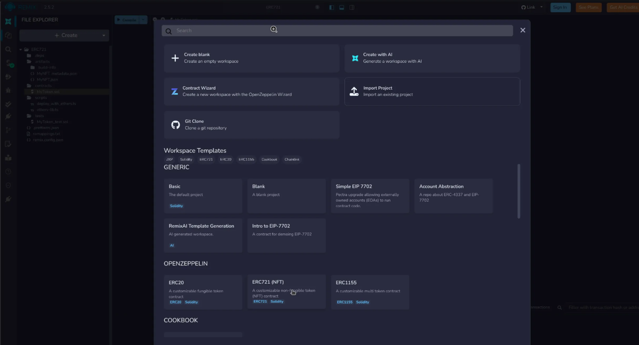This screenshot has height=345, width=639.
Task: Filter templates by ZKP tag
Action: 170,159
